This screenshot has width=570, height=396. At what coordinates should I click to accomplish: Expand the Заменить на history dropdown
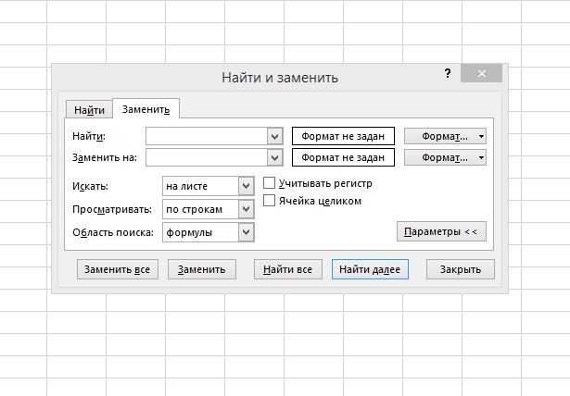tap(274, 157)
